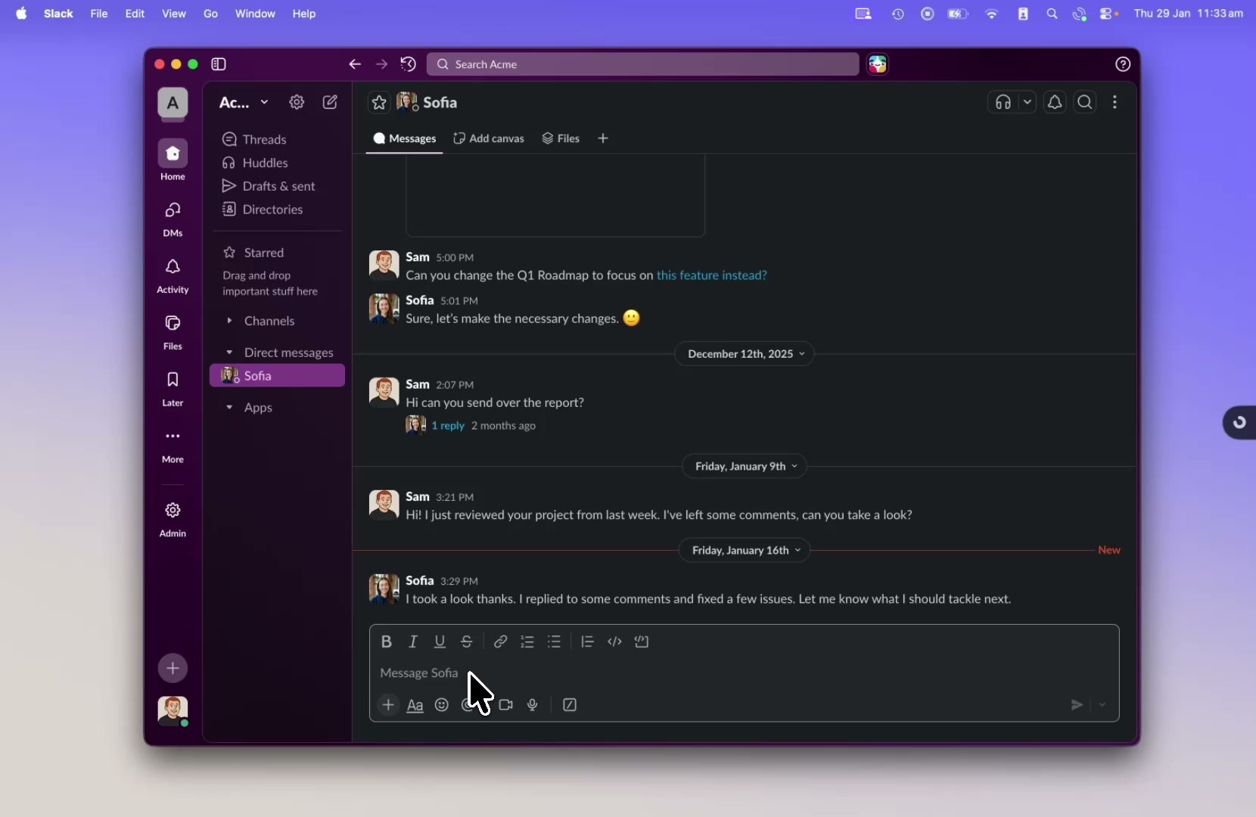Viewport: 1256px width, 817px height.
Task: Toggle the sidebar panel visibility
Action: pos(219,64)
